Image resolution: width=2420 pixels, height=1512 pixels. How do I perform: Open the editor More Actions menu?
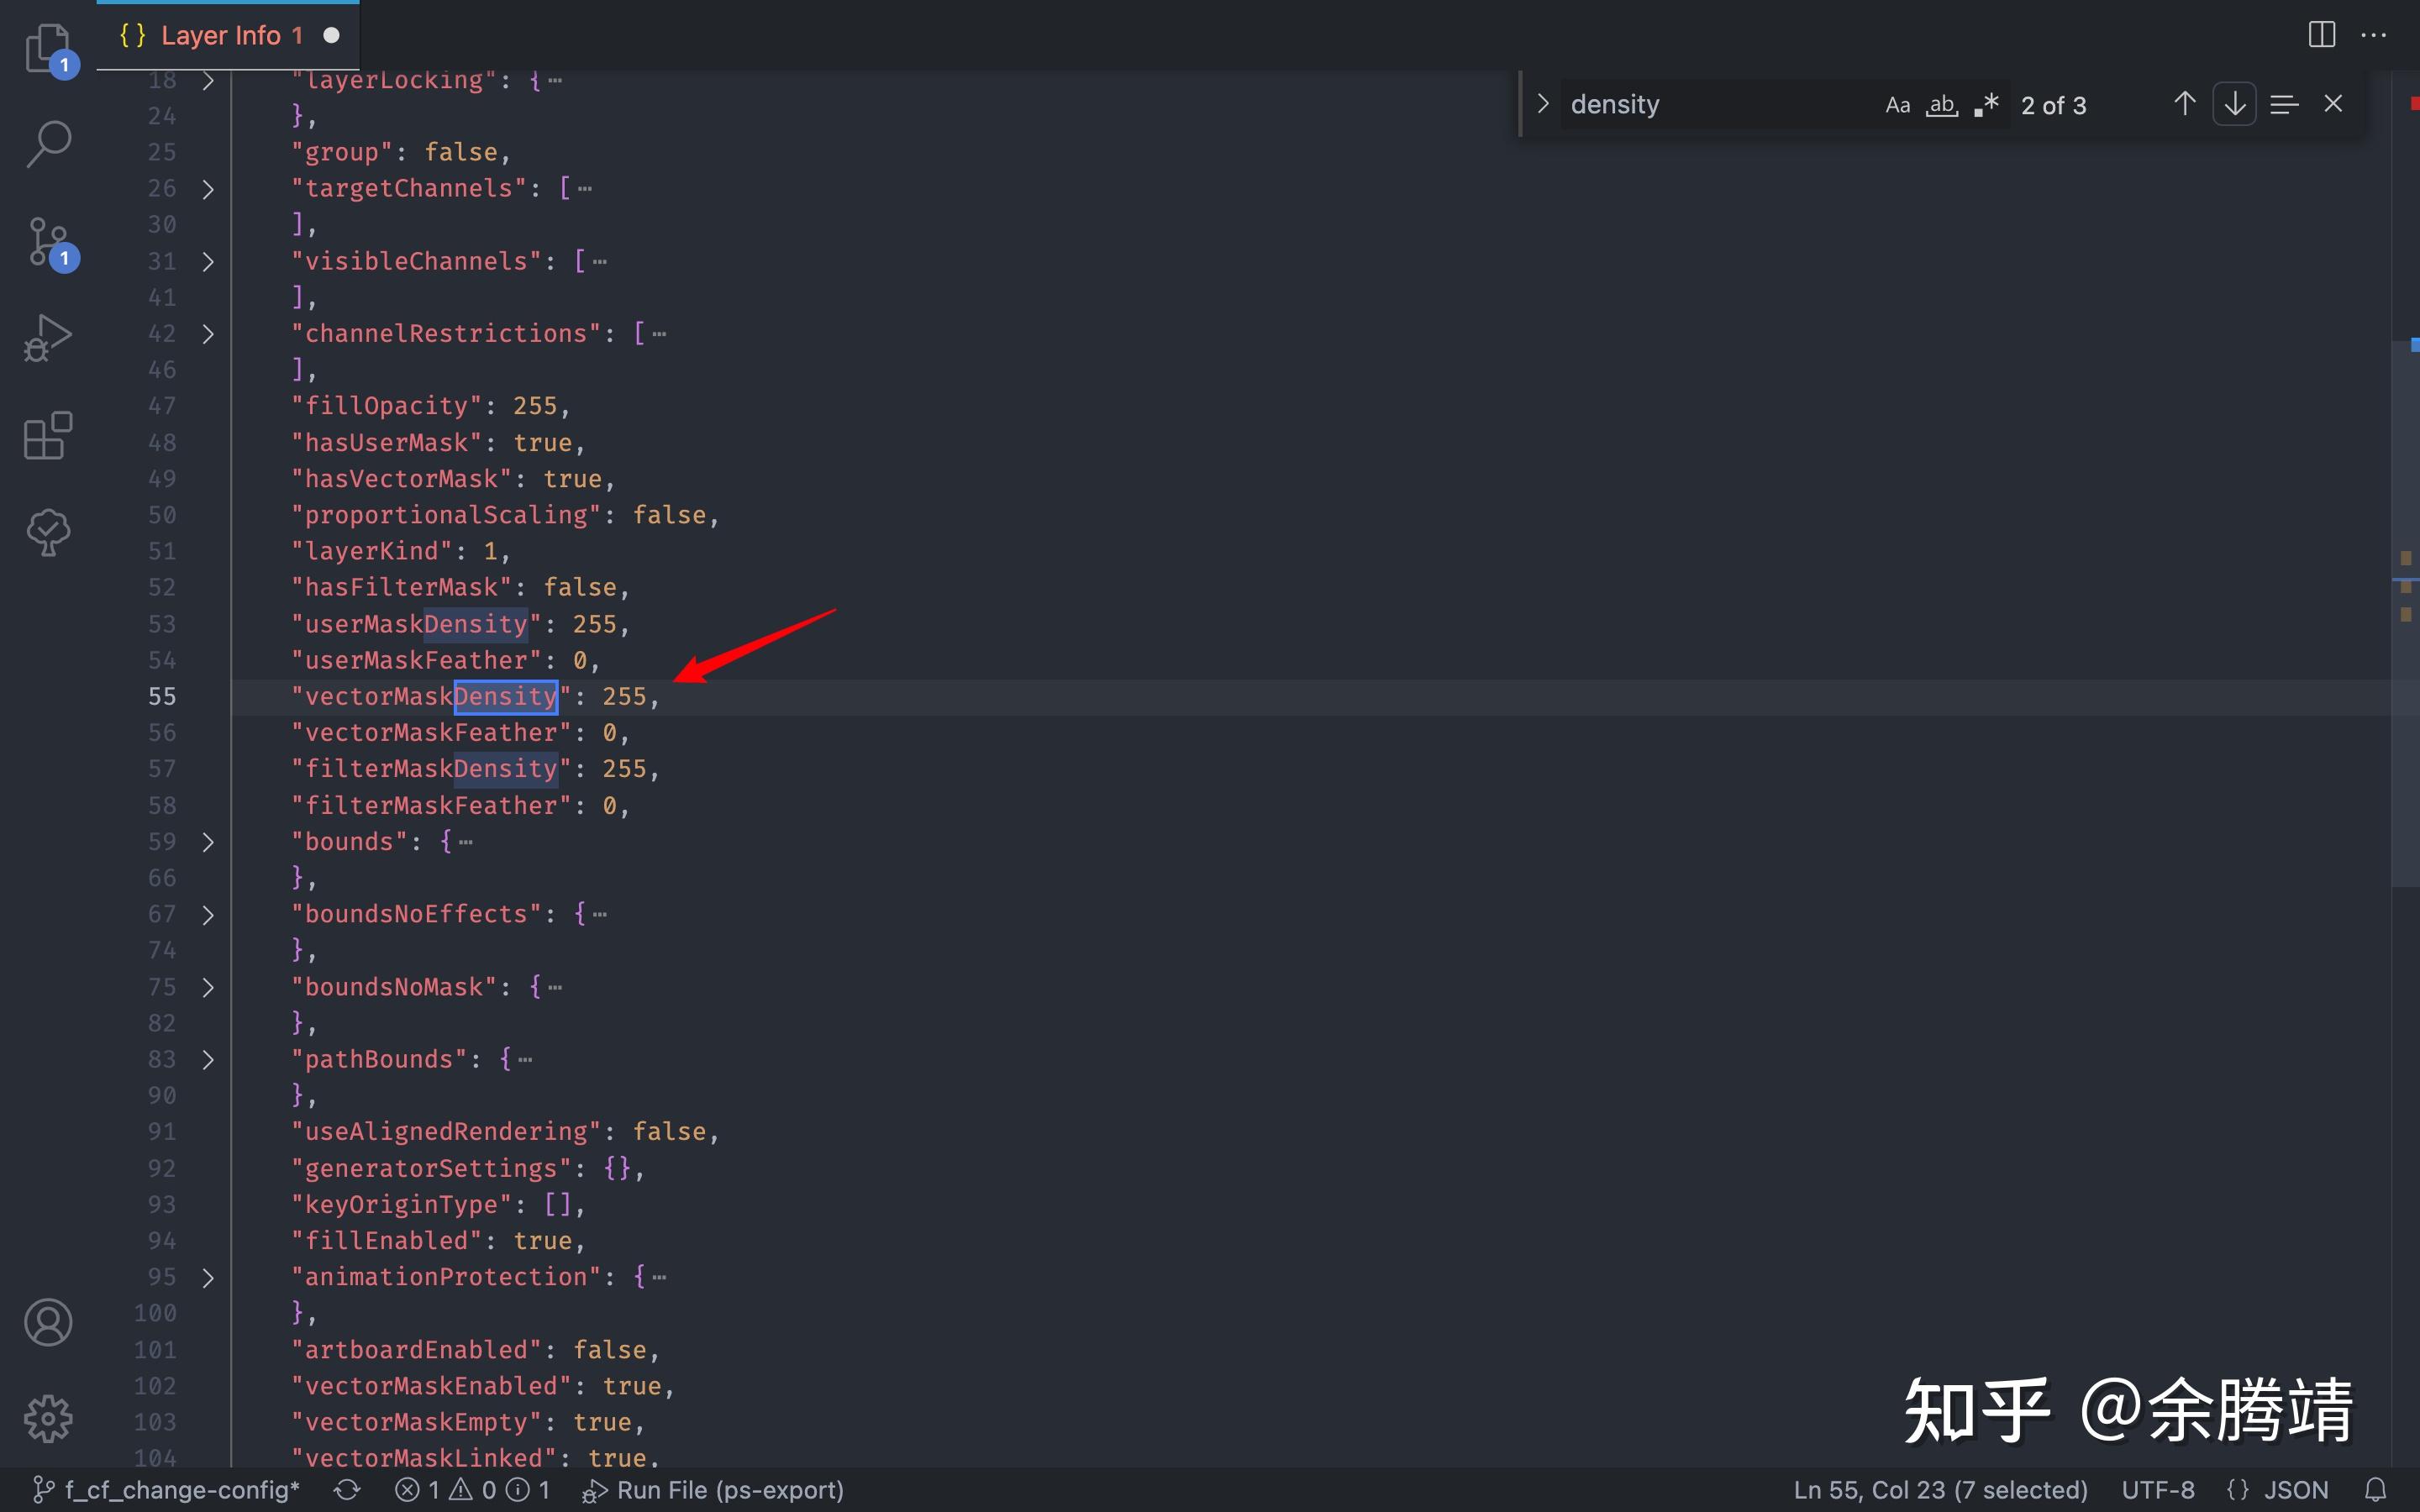pyautogui.click(x=2373, y=35)
